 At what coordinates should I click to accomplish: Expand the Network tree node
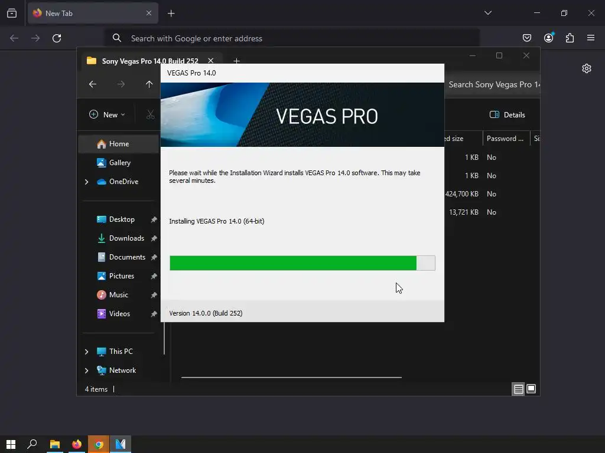pyautogui.click(x=86, y=370)
